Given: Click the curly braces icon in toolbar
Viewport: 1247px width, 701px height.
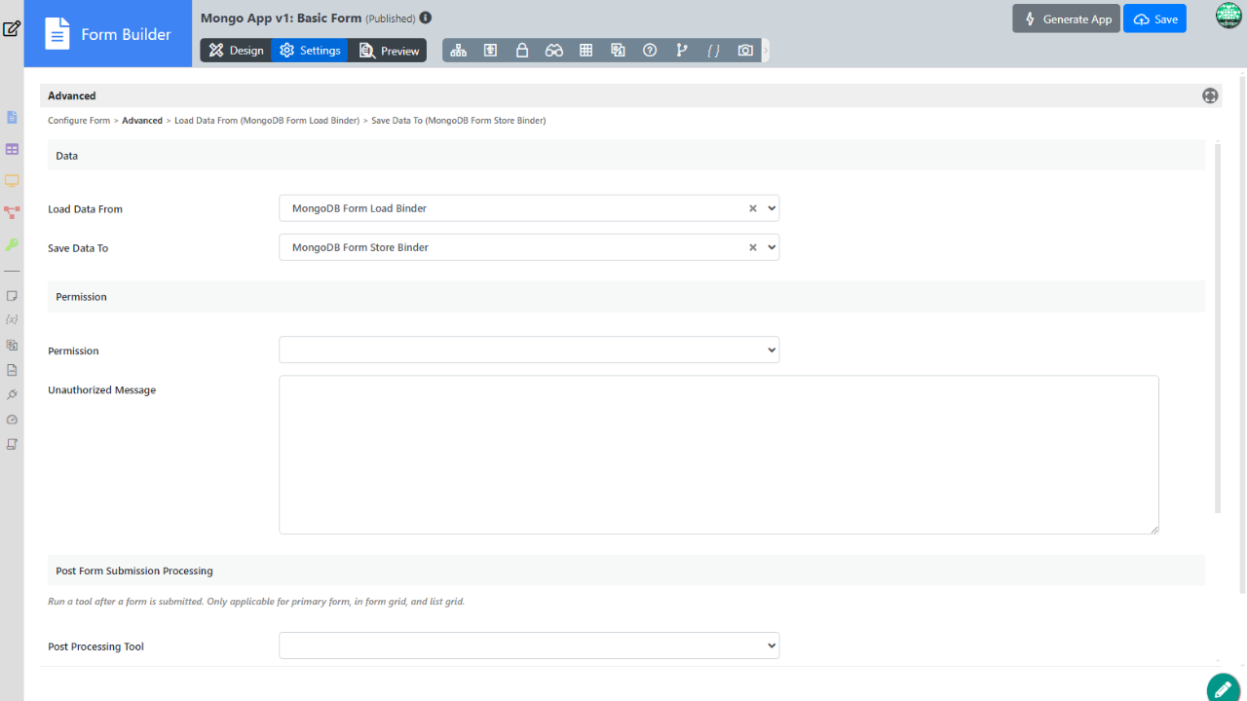Looking at the screenshot, I should point(713,51).
